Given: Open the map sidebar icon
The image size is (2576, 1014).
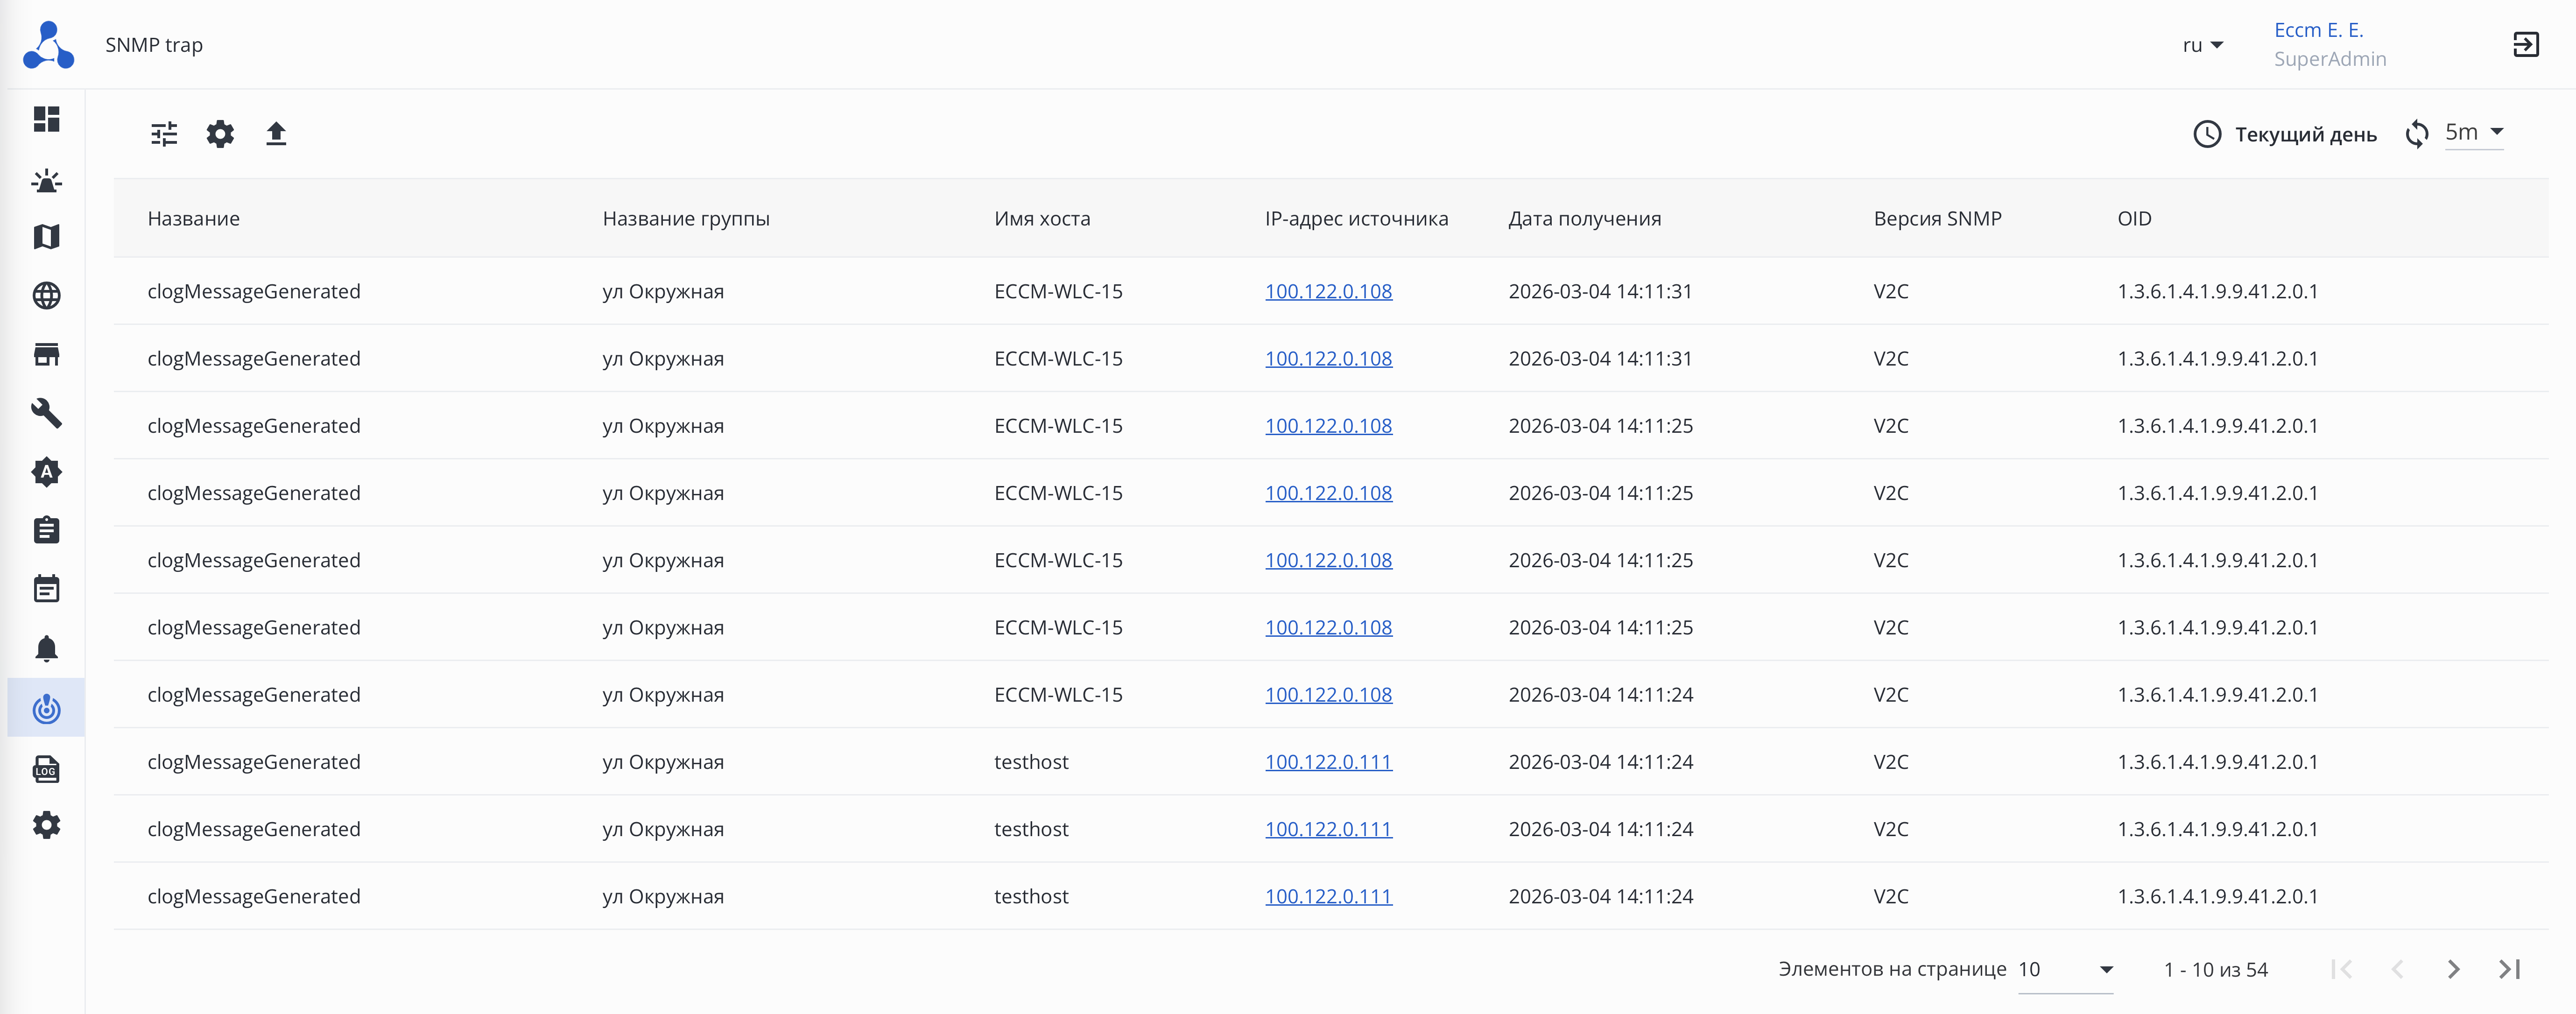Looking at the screenshot, I should (47, 237).
